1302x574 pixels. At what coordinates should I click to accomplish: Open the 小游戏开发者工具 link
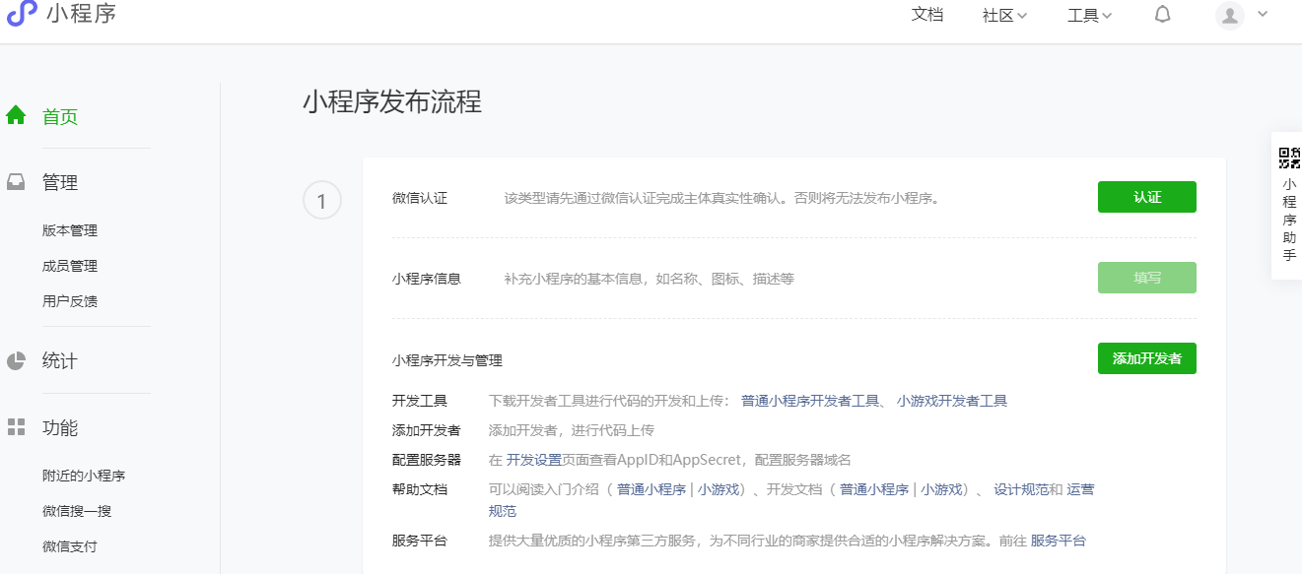(952, 401)
